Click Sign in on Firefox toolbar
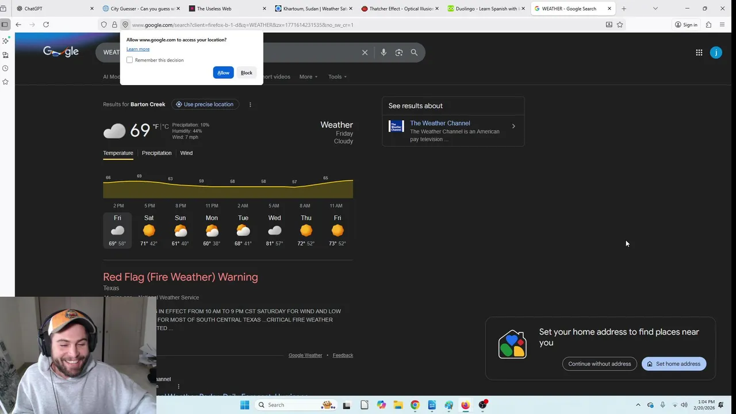The width and height of the screenshot is (736, 414). click(686, 25)
